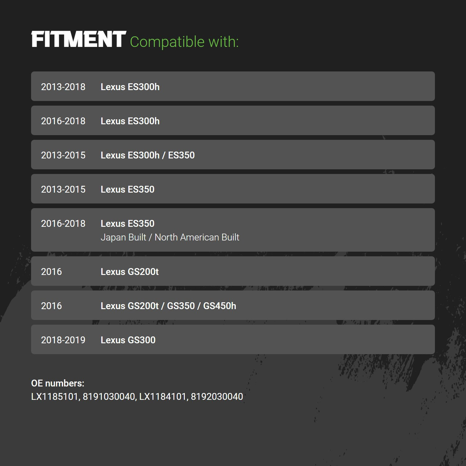Select the 2016-2018 Lexus ES300h row

233,121
